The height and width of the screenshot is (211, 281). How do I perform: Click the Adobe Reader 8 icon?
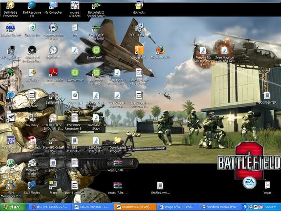tap(54, 77)
